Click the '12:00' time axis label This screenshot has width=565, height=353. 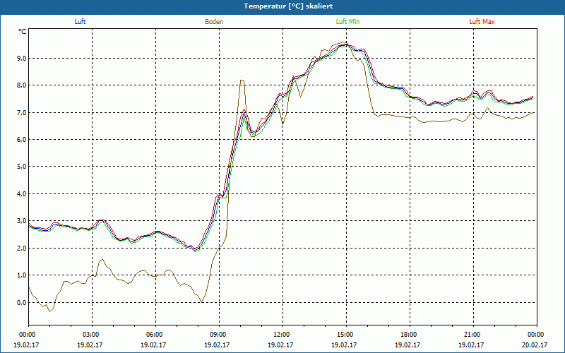coord(283,335)
